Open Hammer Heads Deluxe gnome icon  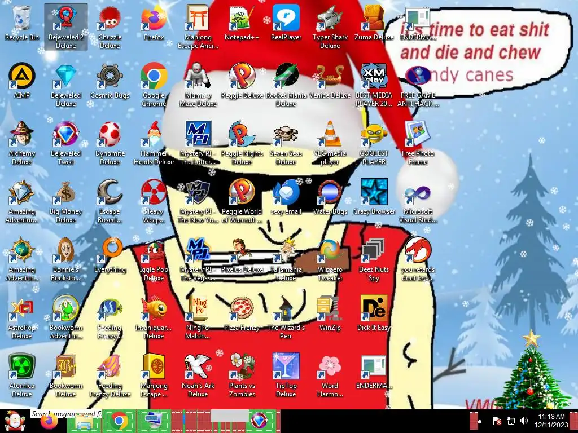(x=154, y=143)
